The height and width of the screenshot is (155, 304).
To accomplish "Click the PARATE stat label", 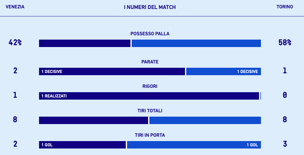I will click(150, 62).
